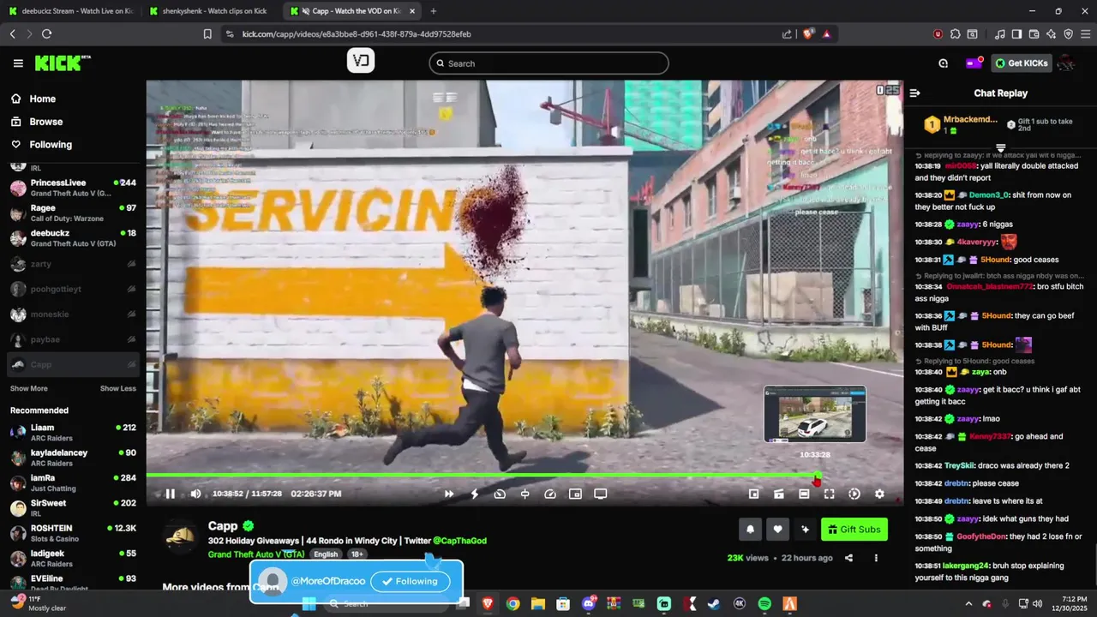Click the white circular icon by rewards
Viewport: 1097px width, 617px height.
pyautogui.click(x=944, y=63)
